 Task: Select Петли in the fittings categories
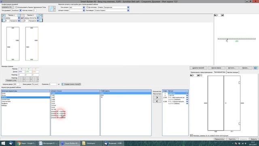click(x=25, y=95)
